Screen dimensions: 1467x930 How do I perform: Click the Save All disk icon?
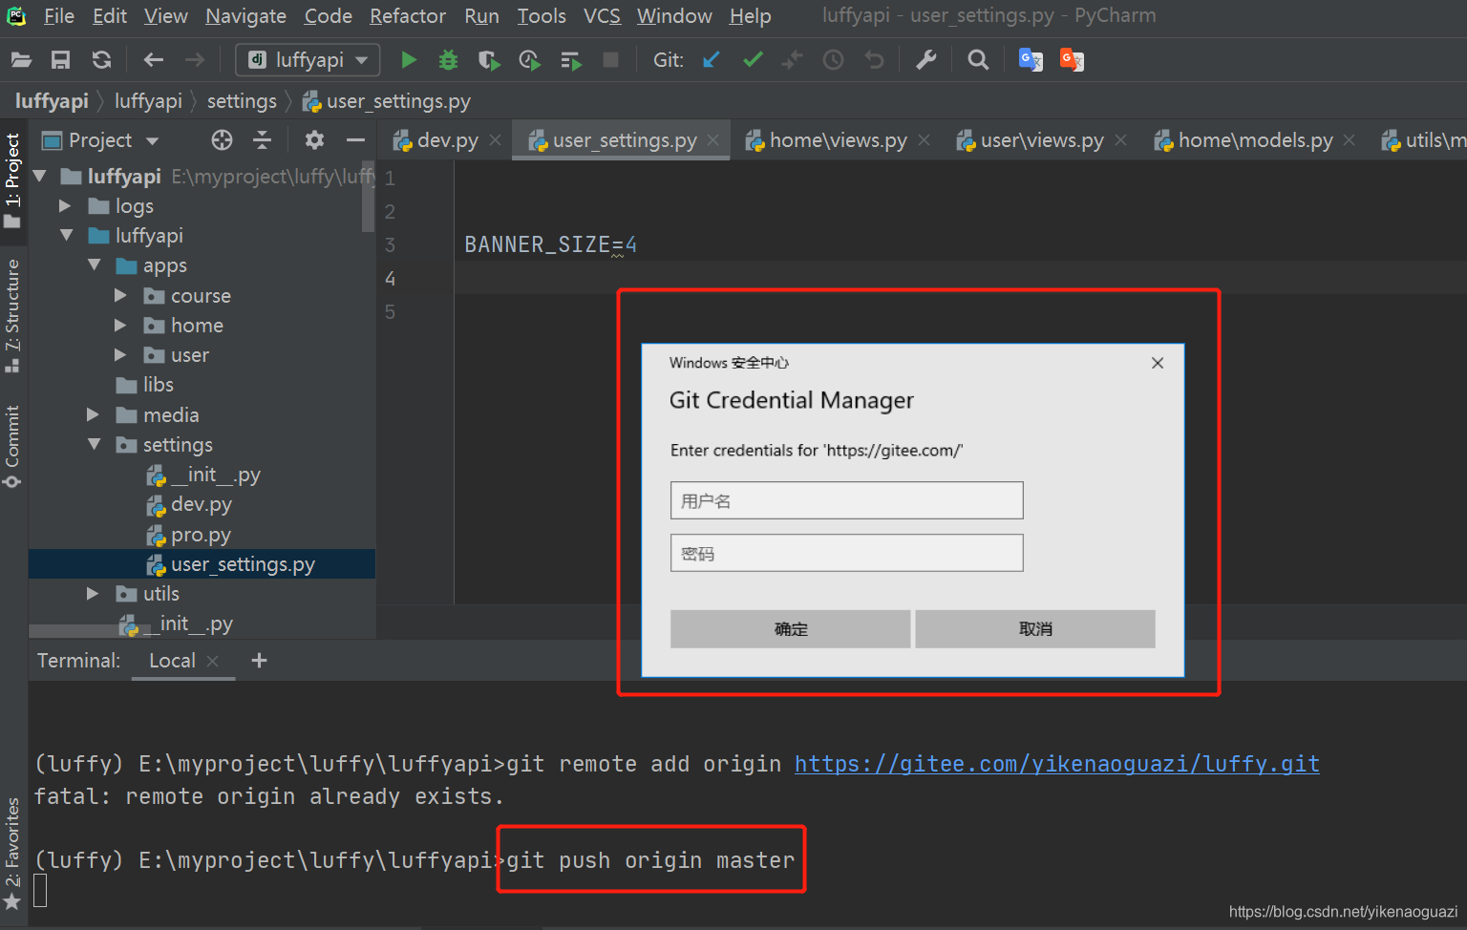point(60,60)
